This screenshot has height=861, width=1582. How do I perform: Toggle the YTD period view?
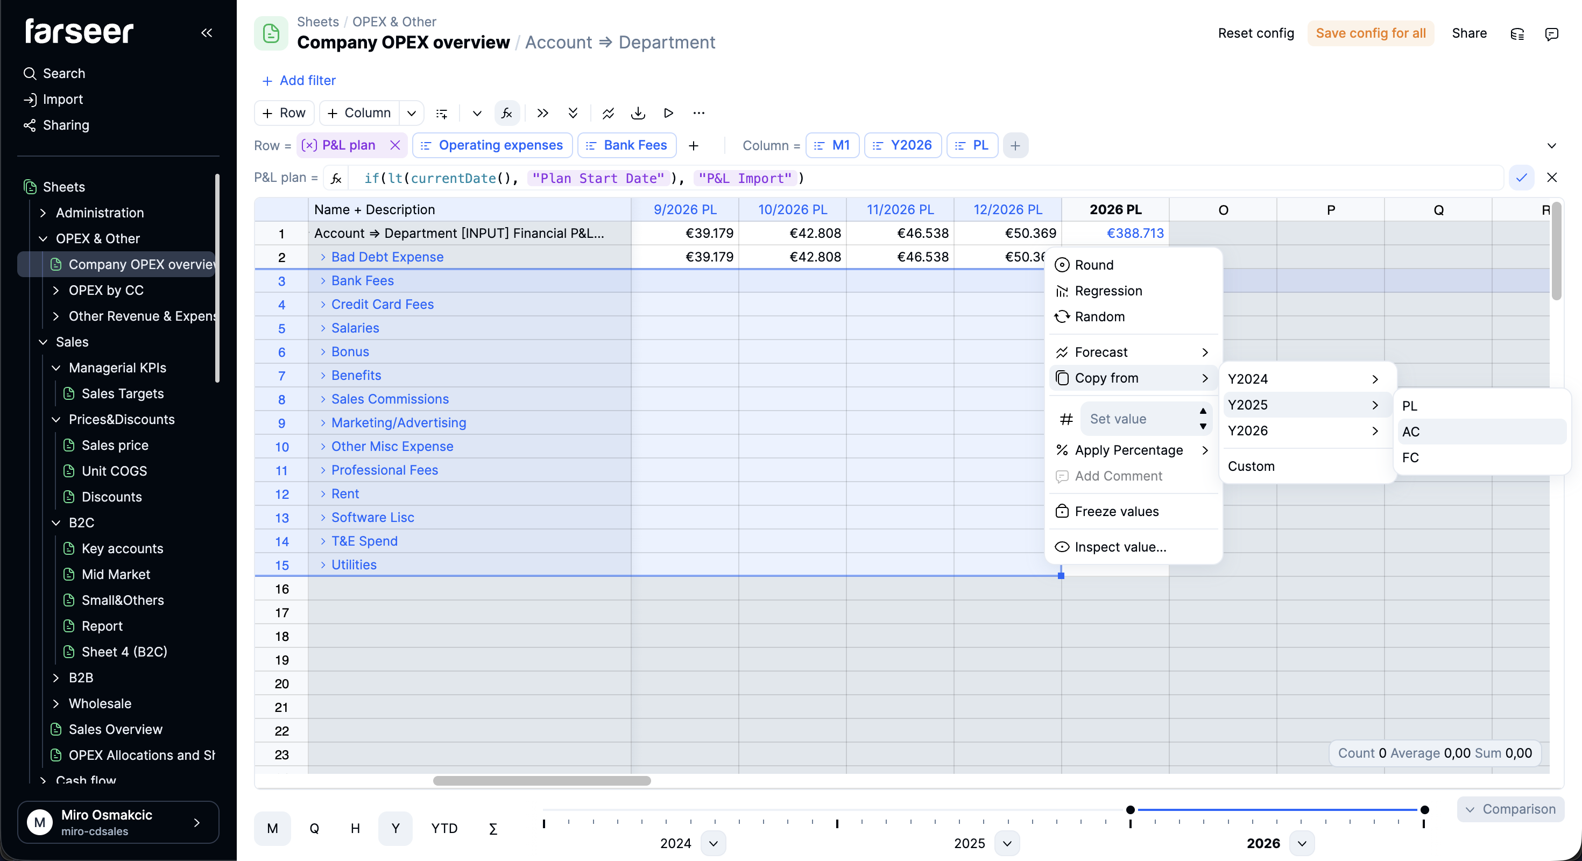(x=444, y=828)
